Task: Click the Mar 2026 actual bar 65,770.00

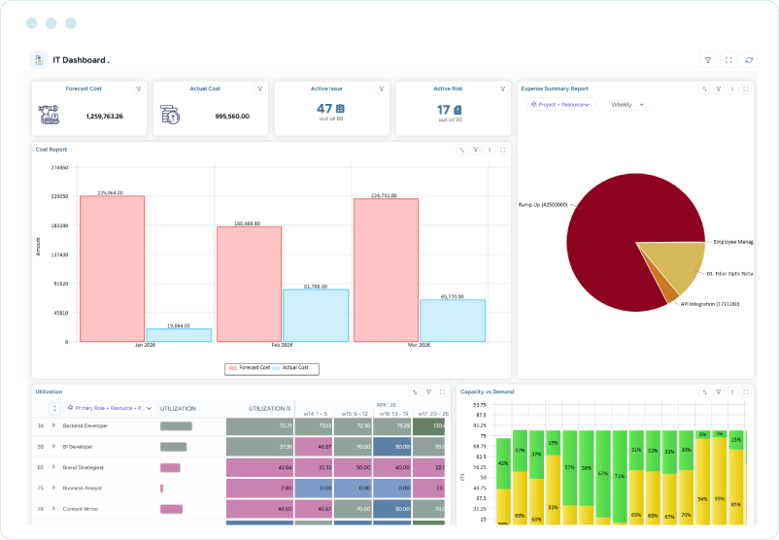Action: (x=453, y=321)
